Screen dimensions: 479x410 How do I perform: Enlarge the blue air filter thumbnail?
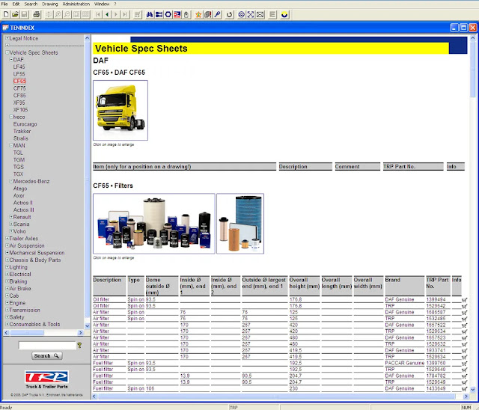(x=240, y=224)
